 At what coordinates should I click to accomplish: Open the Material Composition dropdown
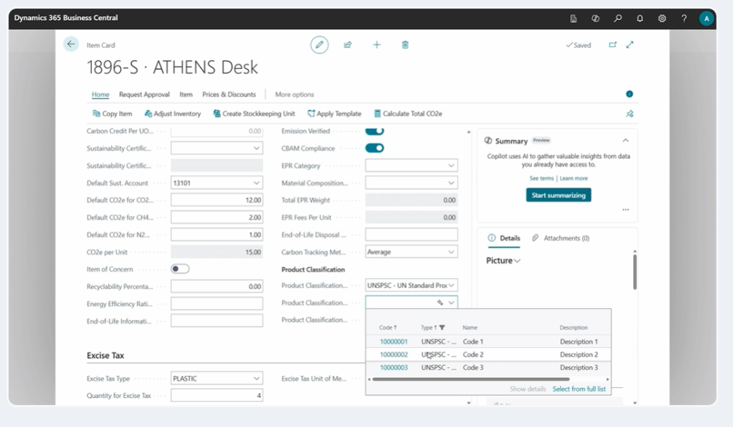coord(451,183)
